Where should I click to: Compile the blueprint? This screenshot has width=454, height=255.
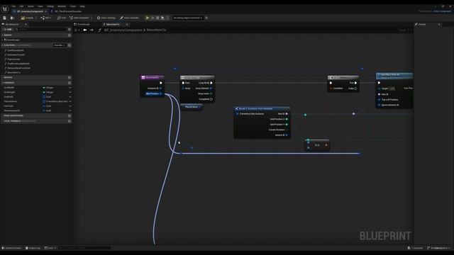click(x=27, y=18)
